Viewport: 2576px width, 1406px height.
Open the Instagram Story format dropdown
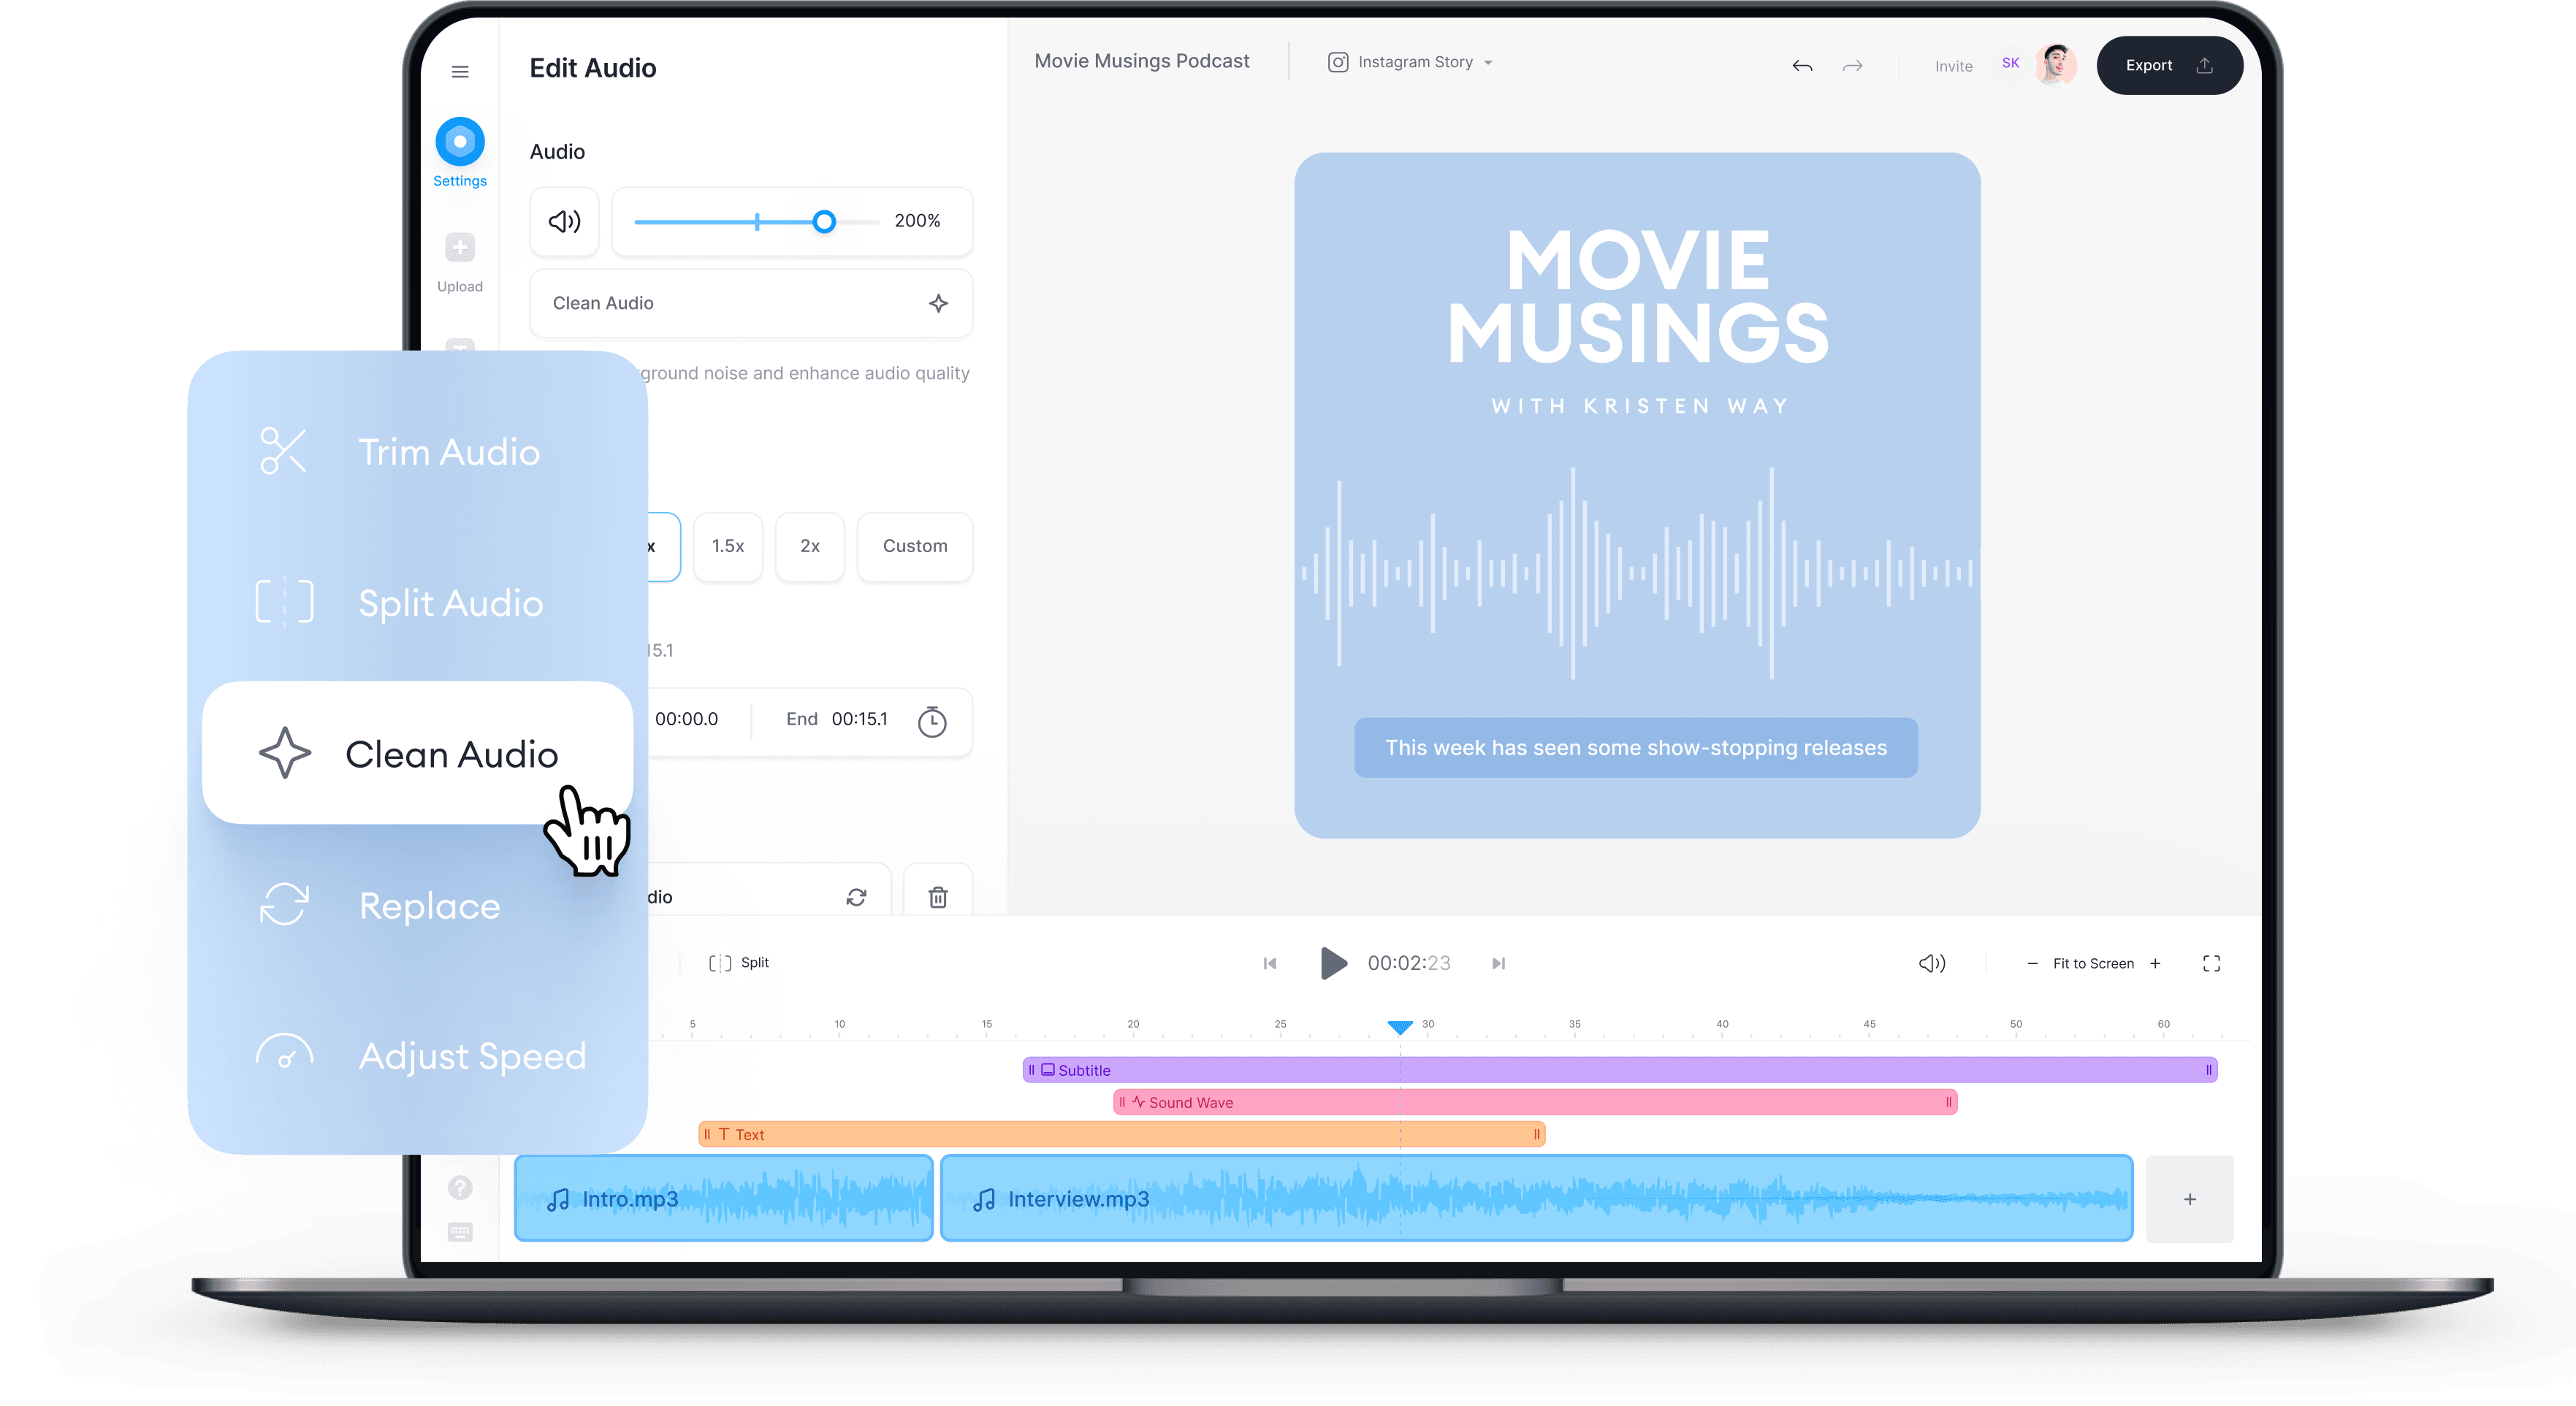click(x=1410, y=61)
